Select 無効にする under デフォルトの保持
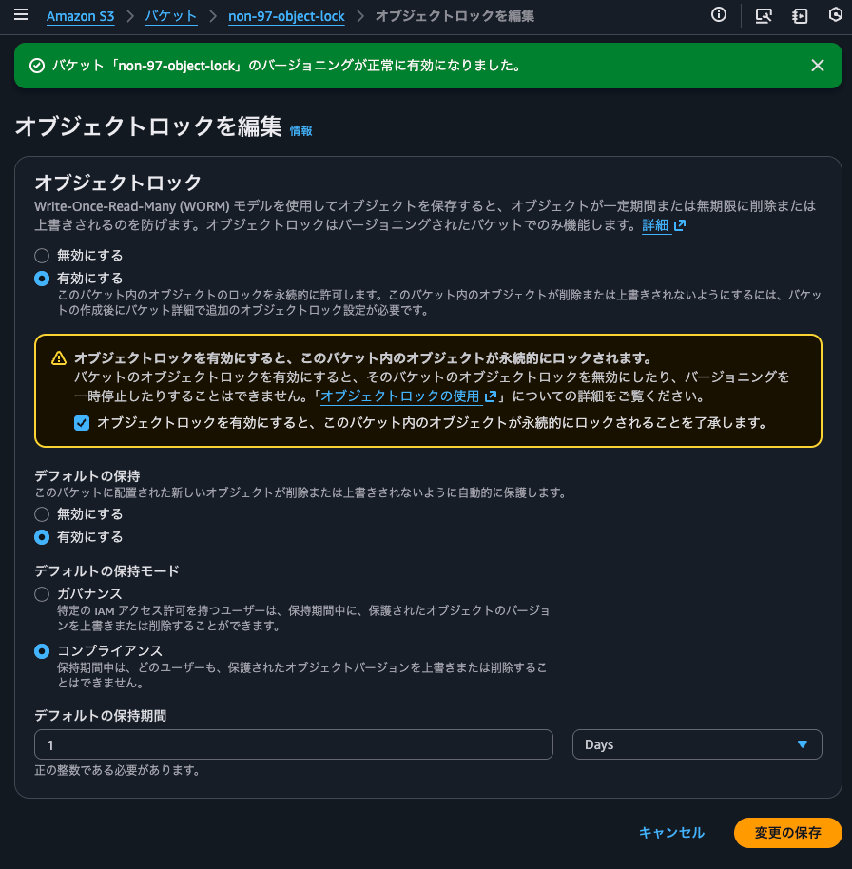The width and height of the screenshot is (852, 869). click(x=41, y=513)
